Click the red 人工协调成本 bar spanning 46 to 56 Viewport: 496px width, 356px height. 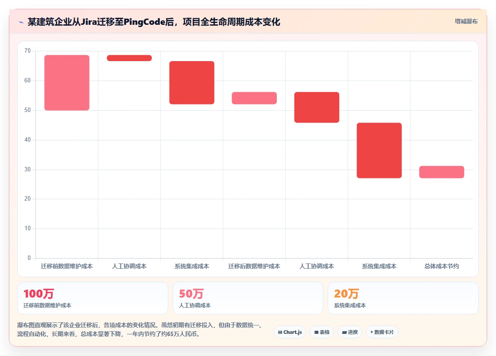click(x=317, y=107)
